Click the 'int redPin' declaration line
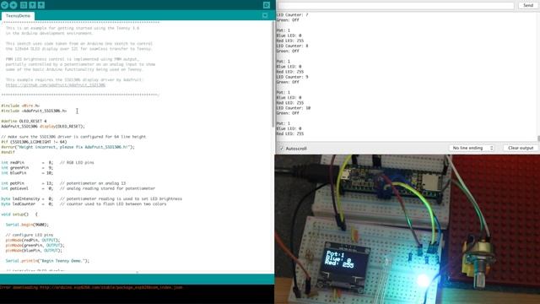This screenshot has width=540, height=304. [x=47, y=163]
